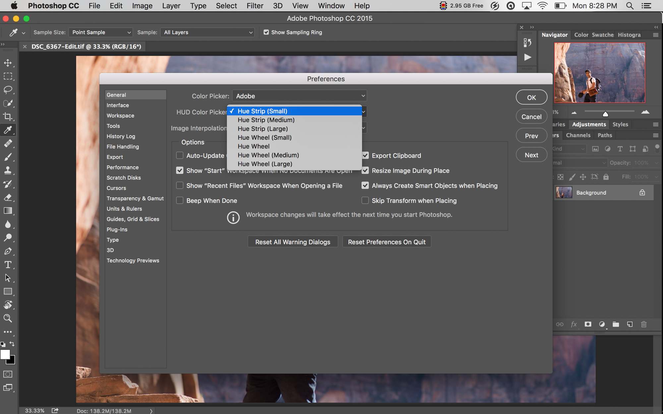Viewport: 663px width, 414px height.
Task: Open the Color Picker dropdown set to Adobe
Action: point(299,96)
